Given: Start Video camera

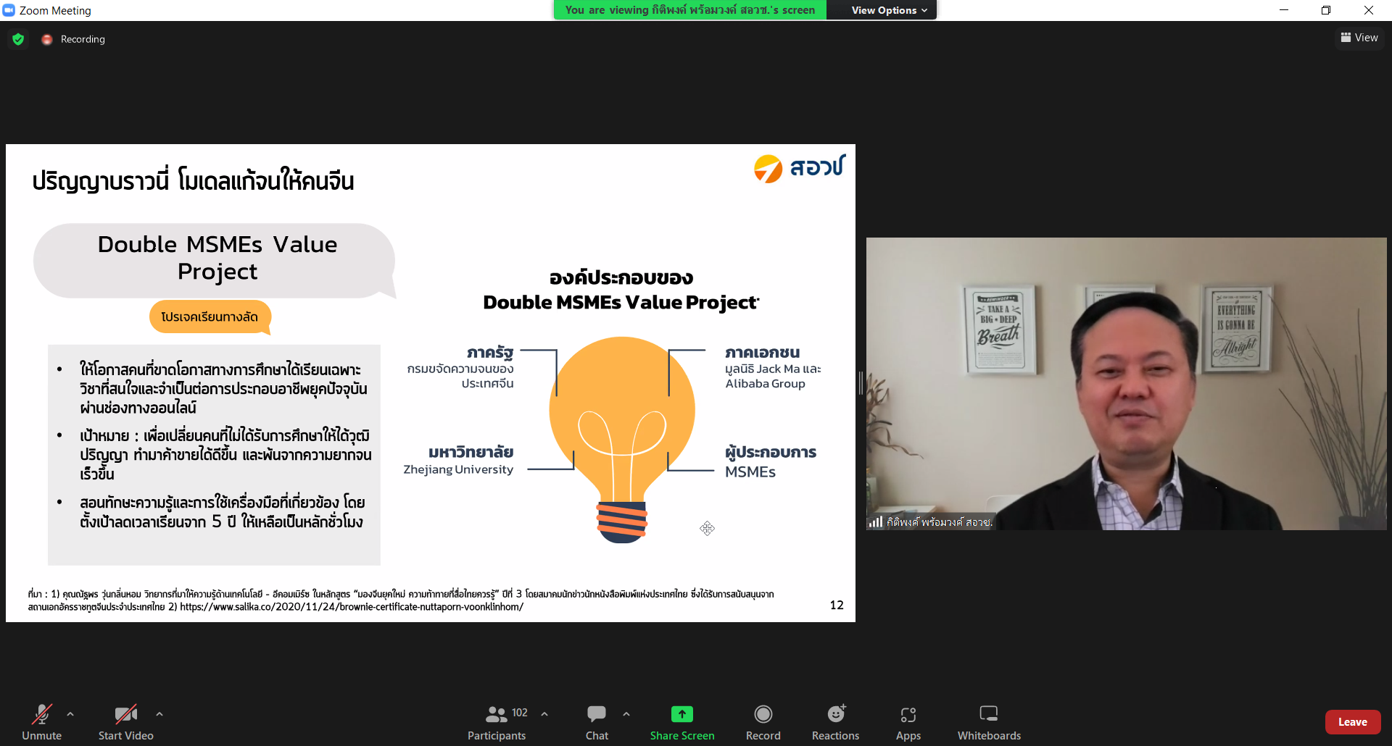Looking at the screenshot, I should 126,722.
